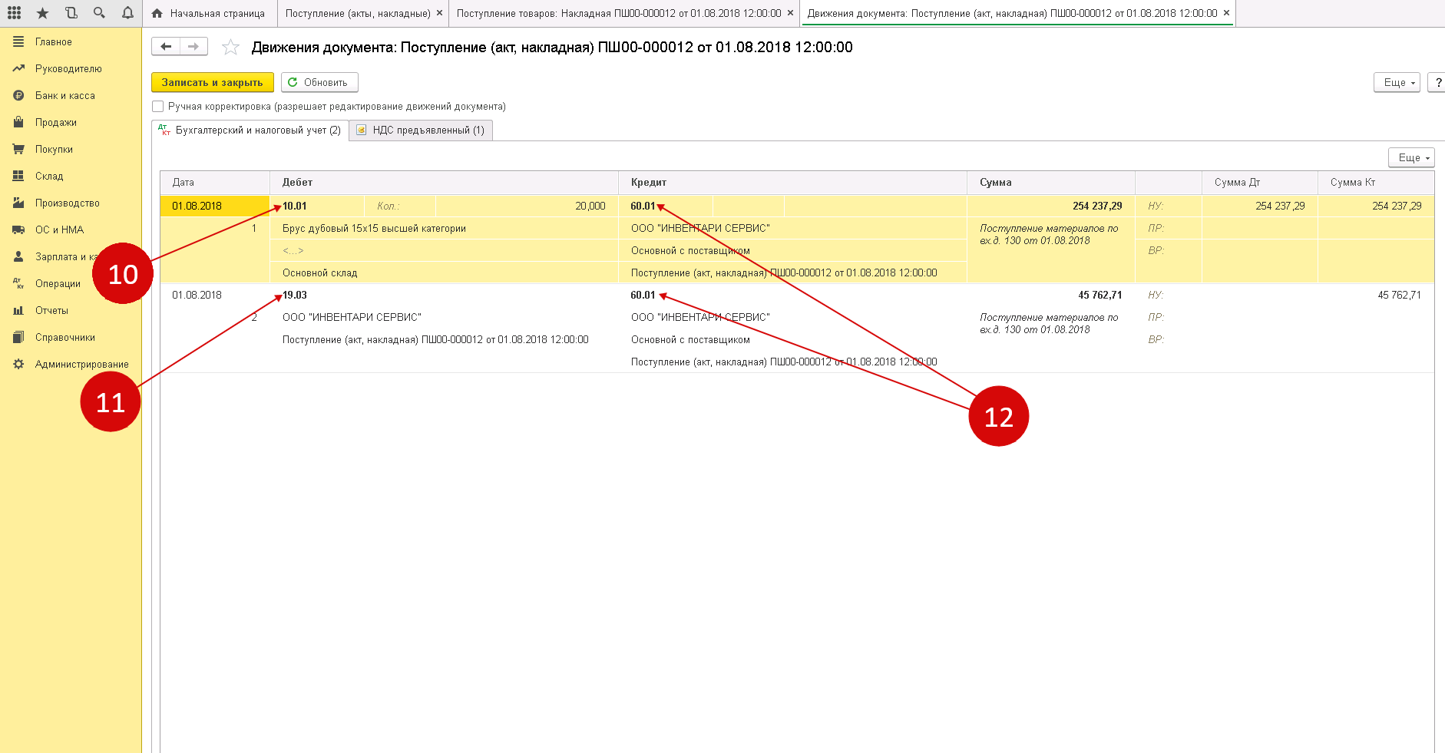Go forward with the right arrow

(x=193, y=47)
